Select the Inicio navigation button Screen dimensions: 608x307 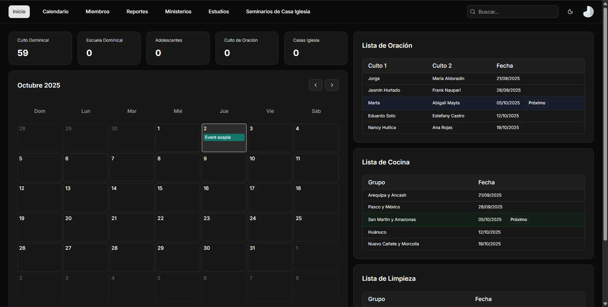(19, 12)
